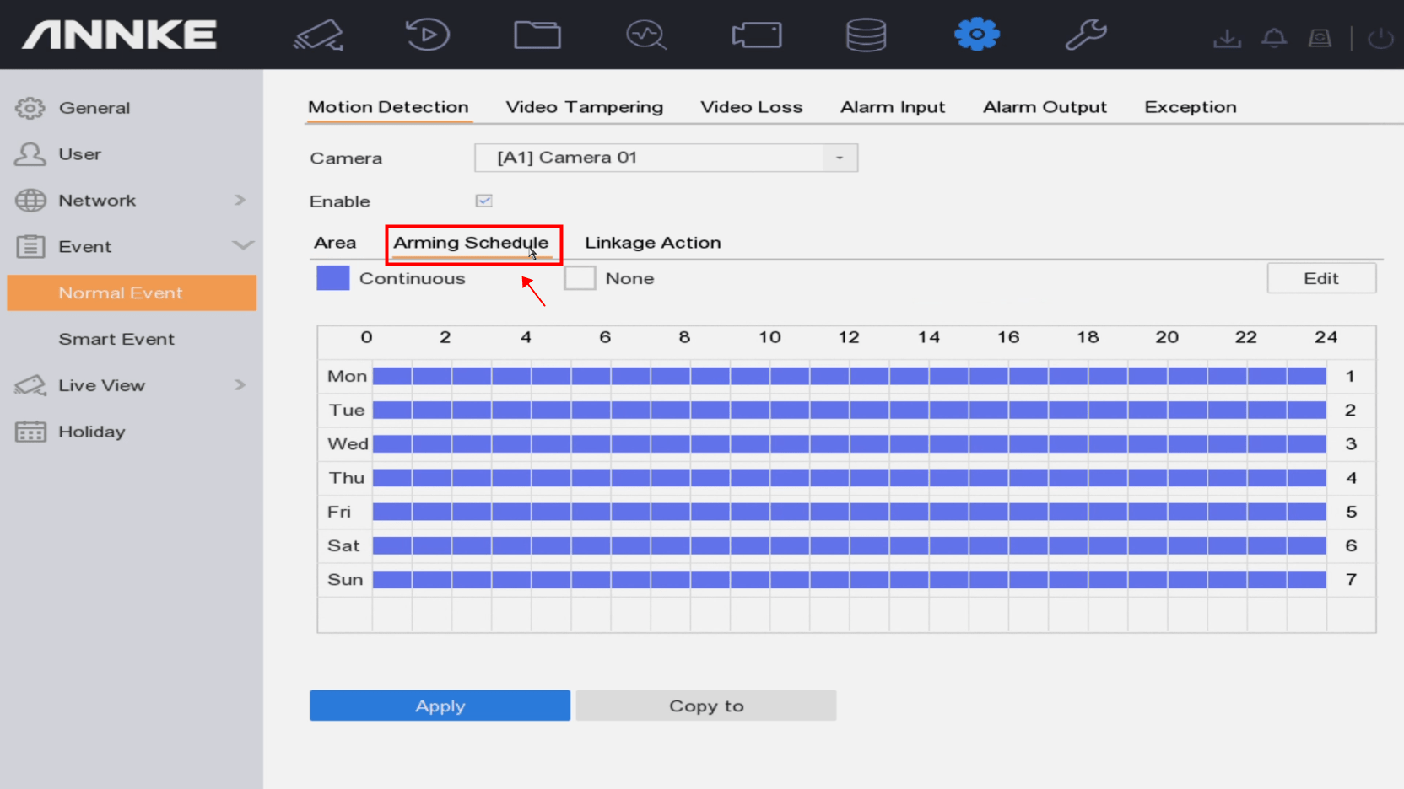Open the Maintenance wrench icon

[1086, 35]
